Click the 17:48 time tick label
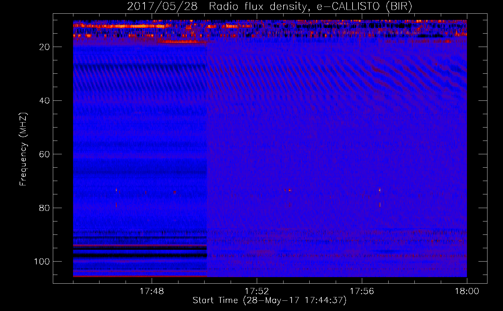This screenshot has width=503, height=311. click(x=152, y=291)
